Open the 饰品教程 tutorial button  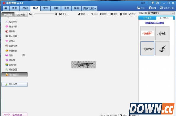(14, 115)
